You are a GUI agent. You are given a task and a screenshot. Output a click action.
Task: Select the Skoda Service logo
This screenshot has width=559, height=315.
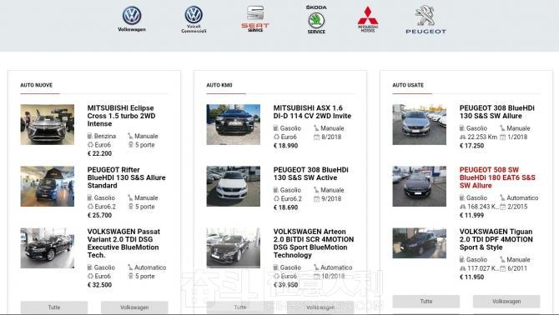316,19
